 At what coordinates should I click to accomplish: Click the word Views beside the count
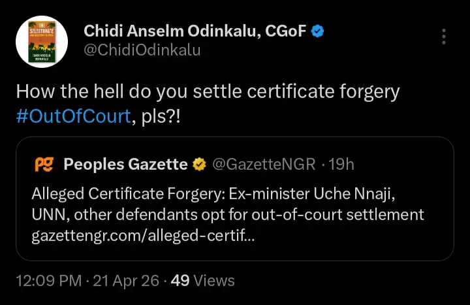(214, 281)
